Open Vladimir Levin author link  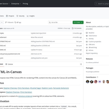pos(47,88)
